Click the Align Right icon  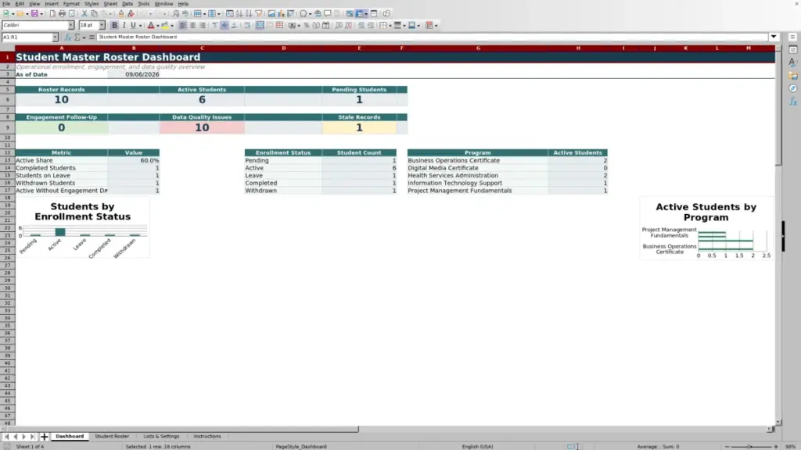(203, 25)
